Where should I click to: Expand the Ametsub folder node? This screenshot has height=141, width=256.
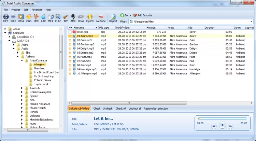pos(22,88)
